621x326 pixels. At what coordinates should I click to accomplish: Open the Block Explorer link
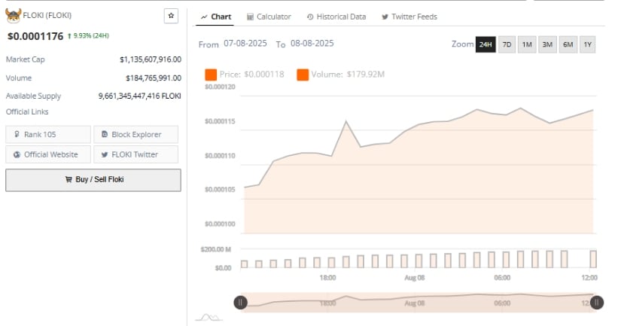135,134
